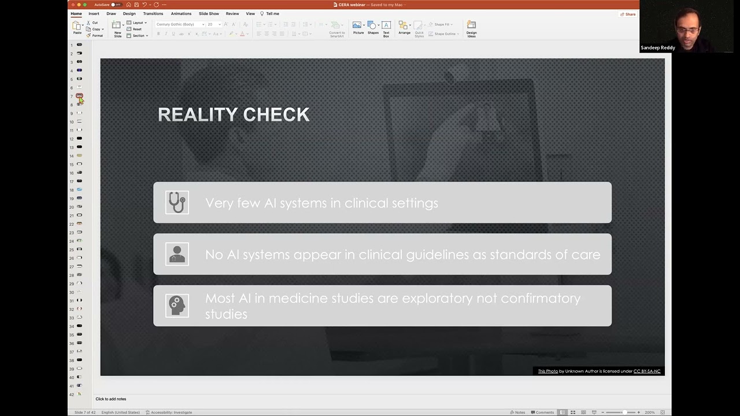
Task: Click the 'This Photo' link on slide
Action: point(548,372)
